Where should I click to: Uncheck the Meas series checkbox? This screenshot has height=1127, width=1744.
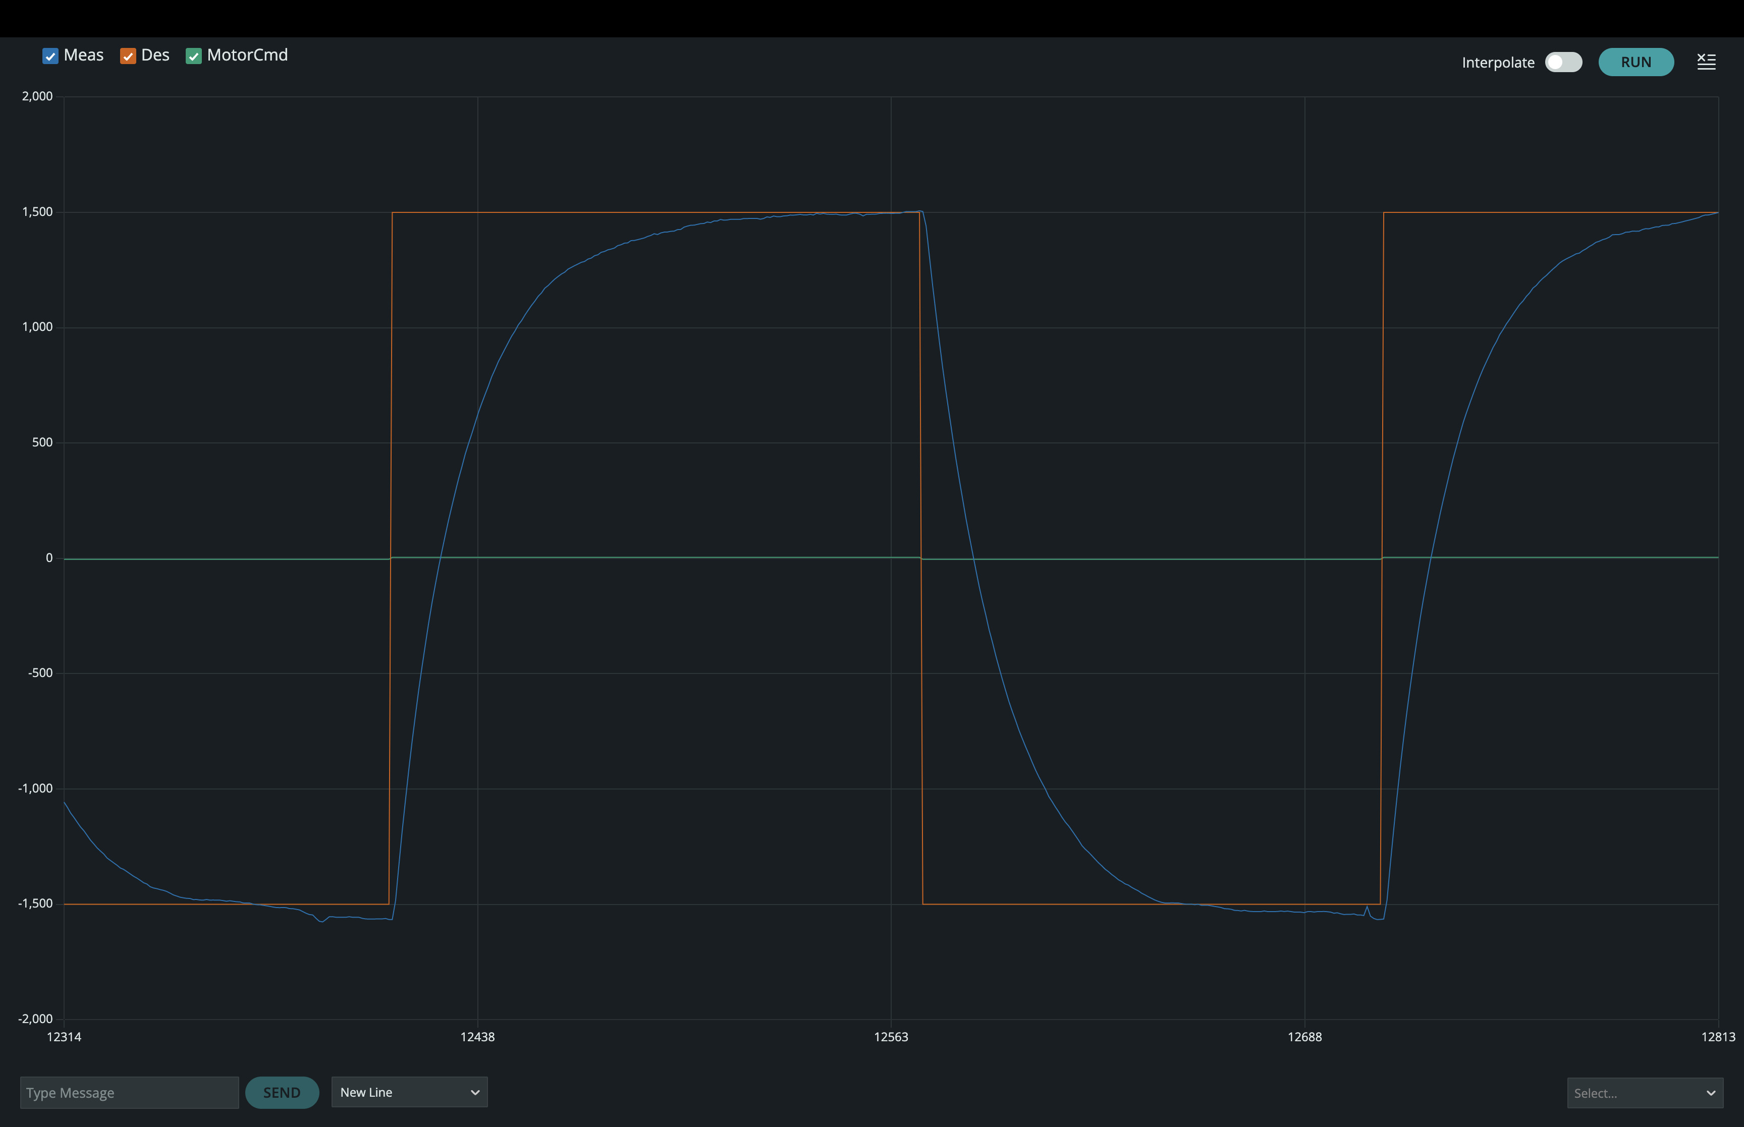(x=50, y=57)
